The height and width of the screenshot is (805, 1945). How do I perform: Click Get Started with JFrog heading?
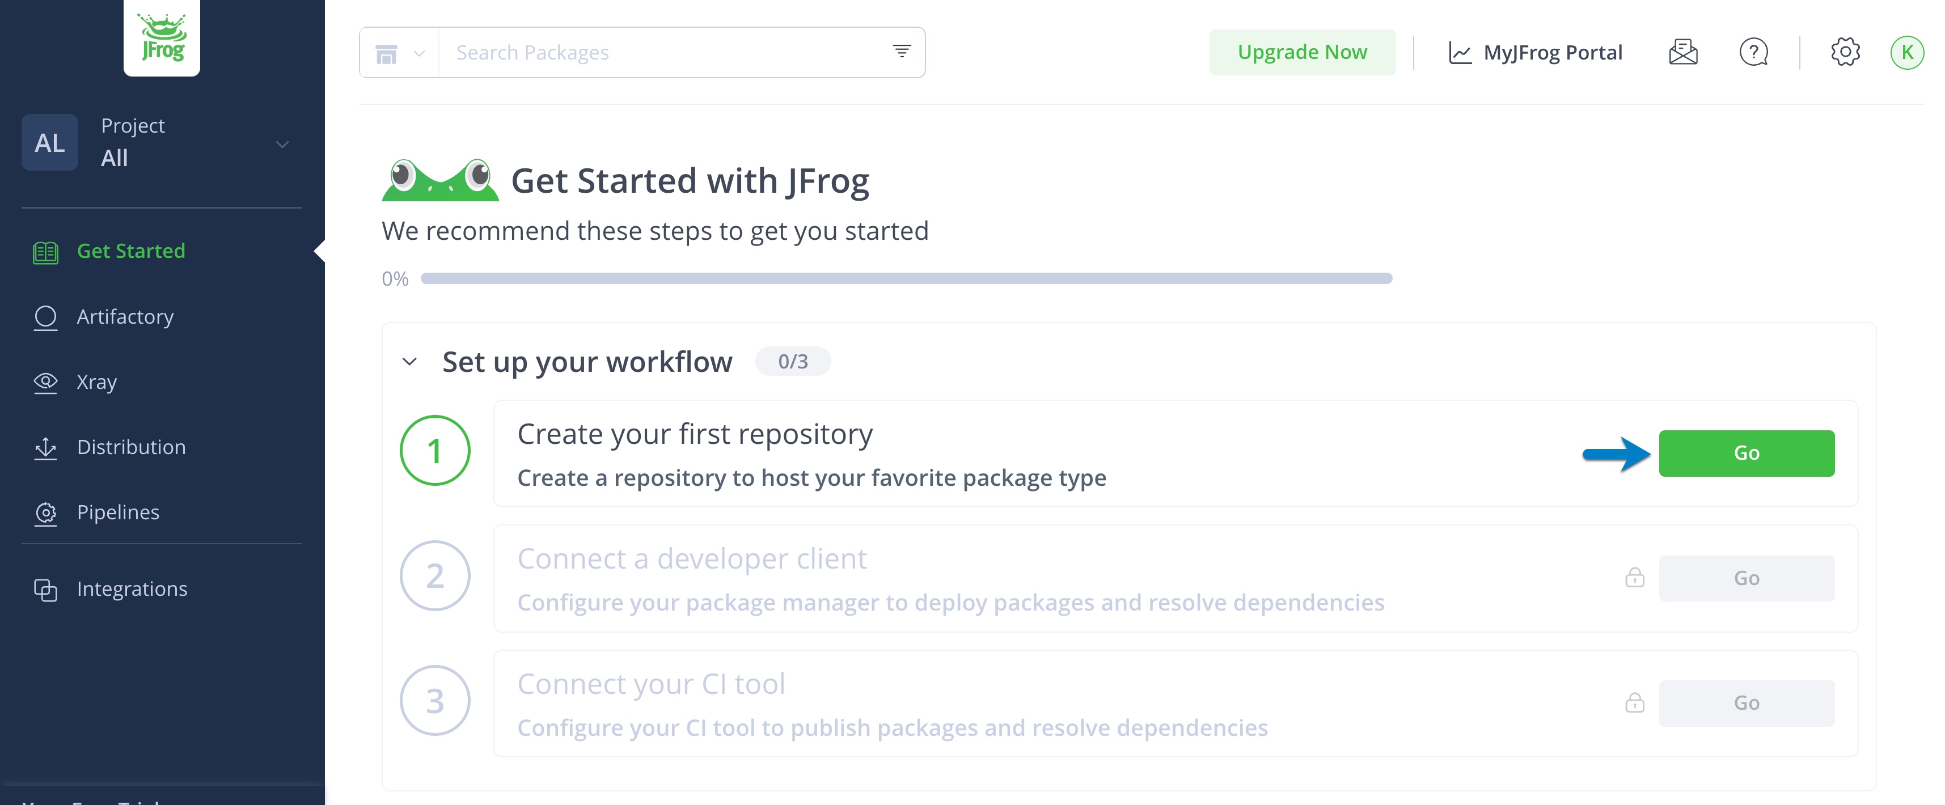(x=690, y=181)
